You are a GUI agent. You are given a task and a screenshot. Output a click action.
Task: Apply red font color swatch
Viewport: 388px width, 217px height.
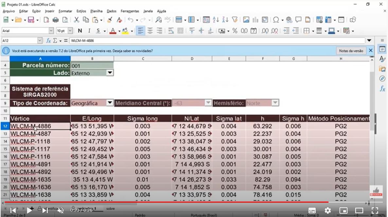point(113,31)
